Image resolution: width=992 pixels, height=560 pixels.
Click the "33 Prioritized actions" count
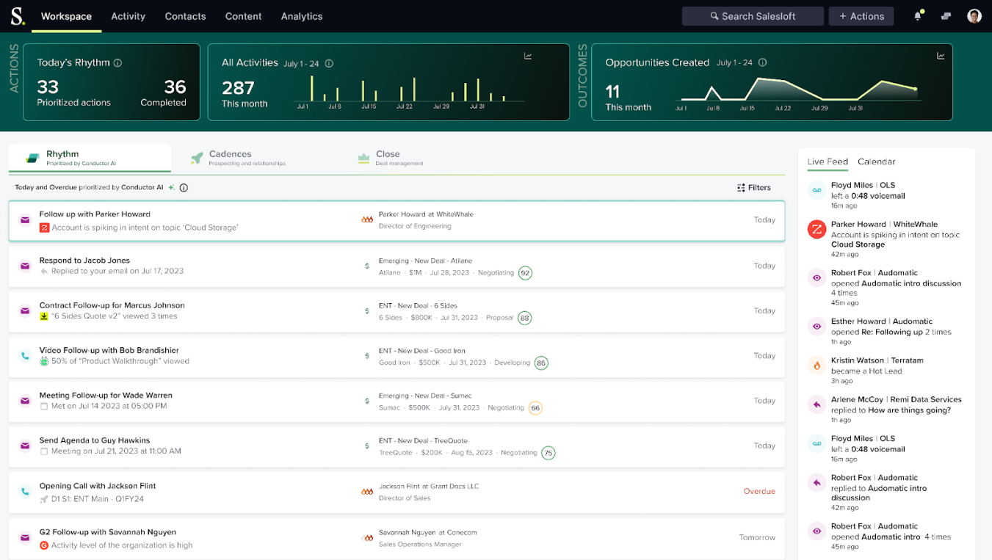point(74,94)
